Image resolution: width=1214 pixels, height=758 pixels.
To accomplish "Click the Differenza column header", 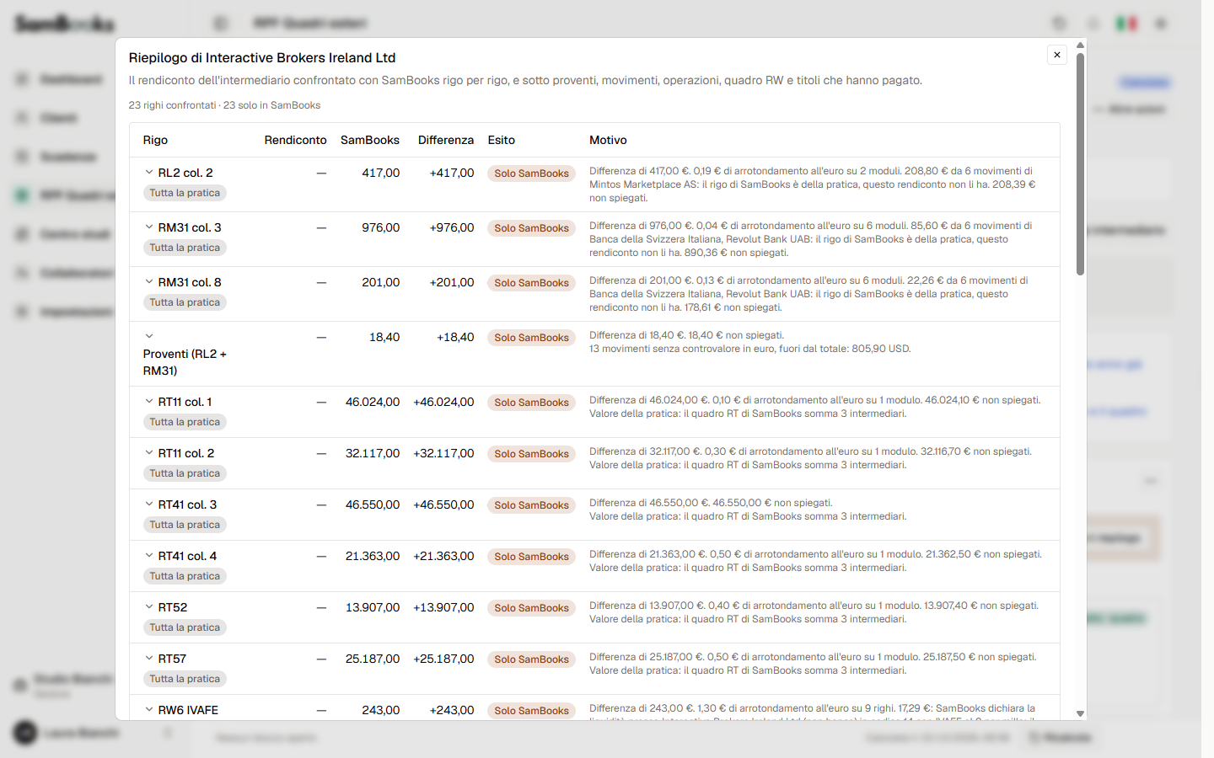I will pos(446,140).
